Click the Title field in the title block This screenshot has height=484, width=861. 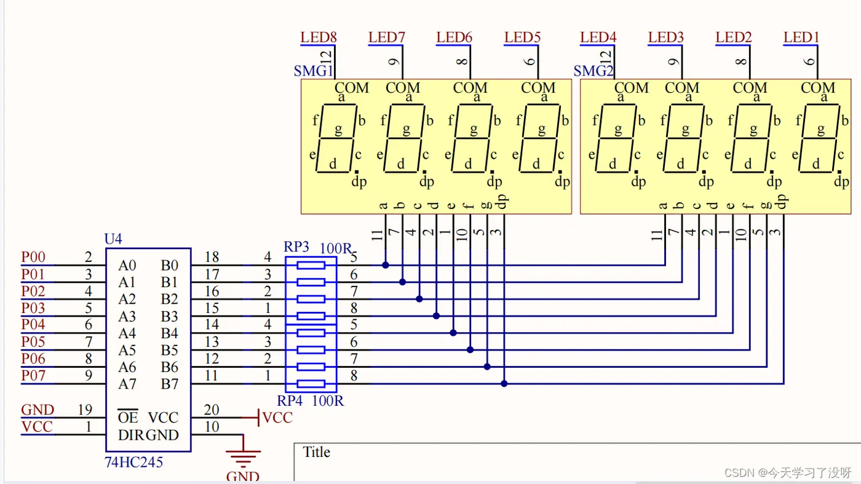(316, 452)
